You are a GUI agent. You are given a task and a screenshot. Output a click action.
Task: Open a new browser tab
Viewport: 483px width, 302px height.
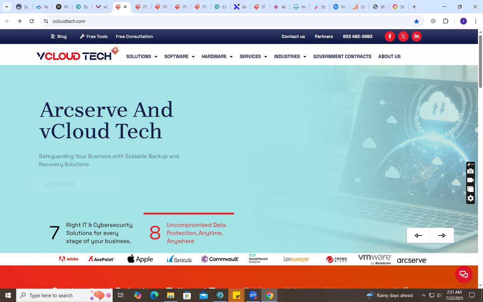click(414, 7)
